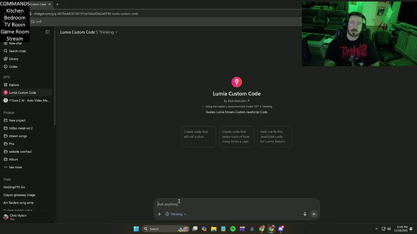This screenshot has height=234, width=417.
Task: Open the Sora 2 AI Auto Video GPT
Action: 26,100
